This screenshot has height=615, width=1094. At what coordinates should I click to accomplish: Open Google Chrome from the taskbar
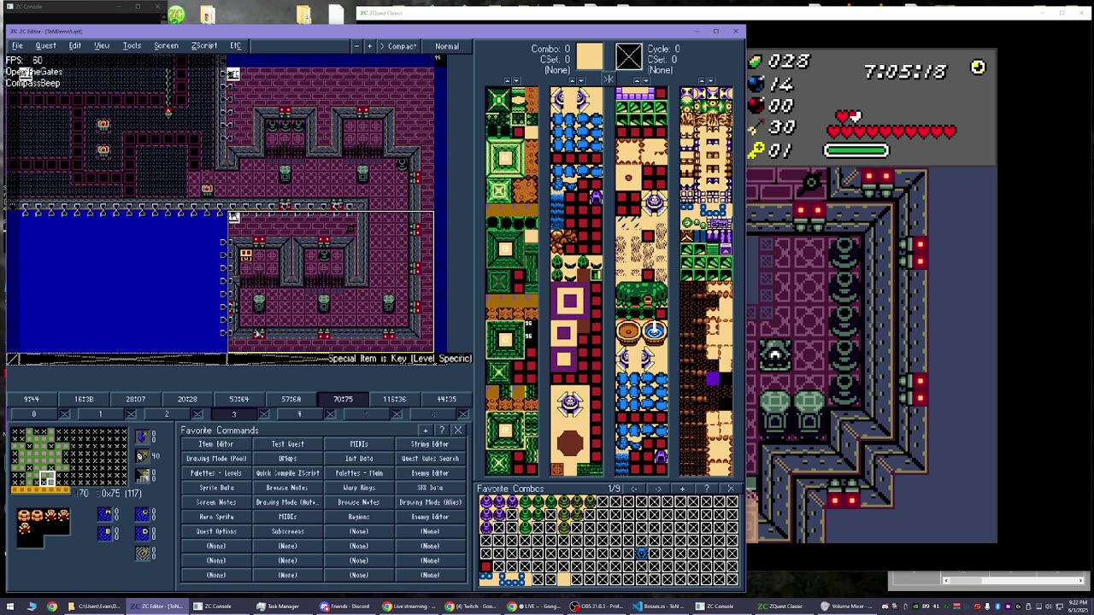52,606
